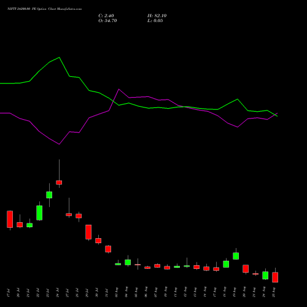Select the low value L: 0.05

point(155,21)
